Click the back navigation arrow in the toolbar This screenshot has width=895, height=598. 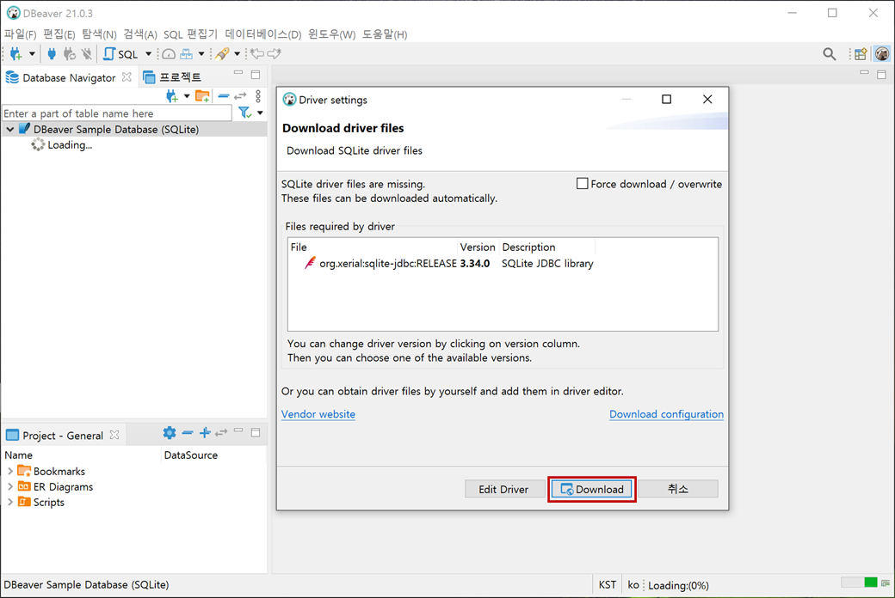pyautogui.click(x=258, y=53)
